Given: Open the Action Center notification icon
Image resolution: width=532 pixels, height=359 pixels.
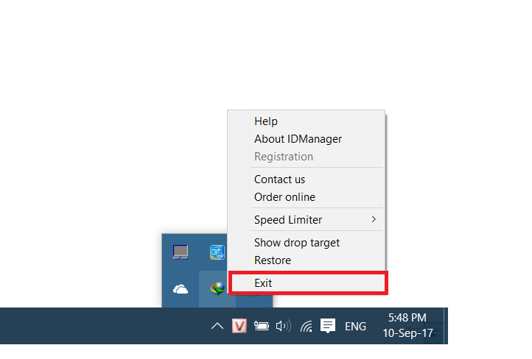Looking at the screenshot, I should pyautogui.click(x=329, y=326).
